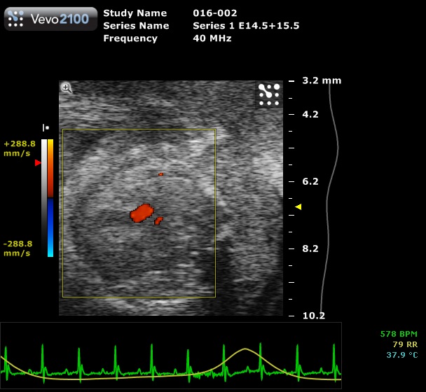Click the yellow focal depth arrow marker
The width and height of the screenshot is (426, 392).
pos(298,207)
